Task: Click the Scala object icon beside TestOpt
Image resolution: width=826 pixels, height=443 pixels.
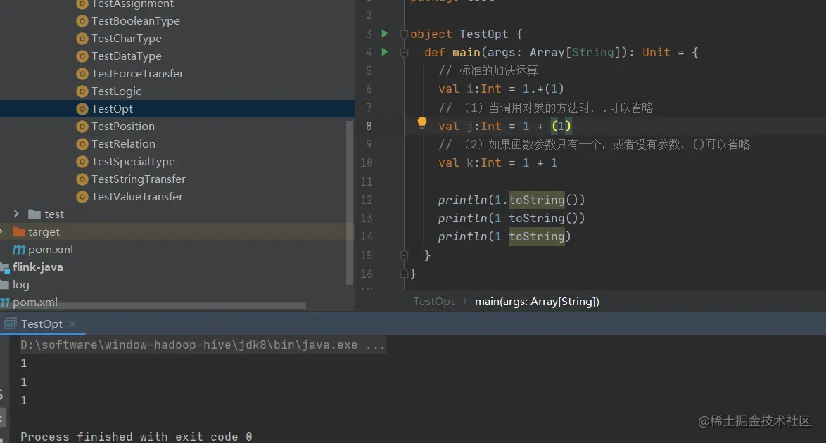Action: coord(82,108)
